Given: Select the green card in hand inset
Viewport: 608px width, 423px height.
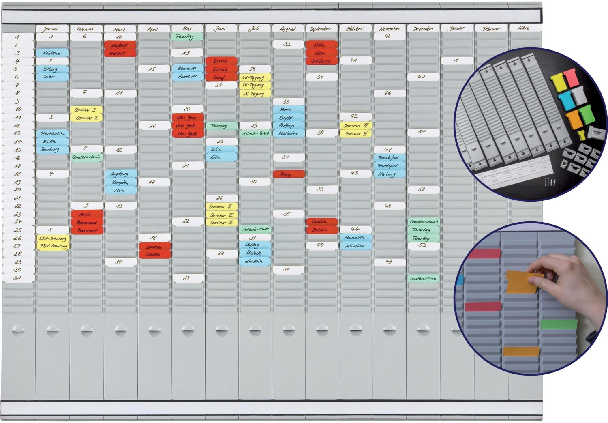Looking at the screenshot, I should click(559, 324).
